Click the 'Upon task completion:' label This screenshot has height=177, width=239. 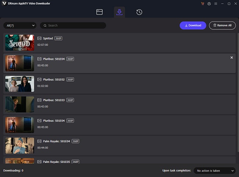176,170
